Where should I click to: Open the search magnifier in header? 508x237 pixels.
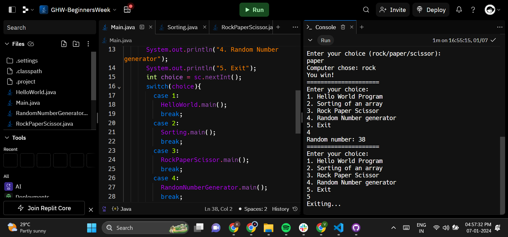(x=366, y=10)
